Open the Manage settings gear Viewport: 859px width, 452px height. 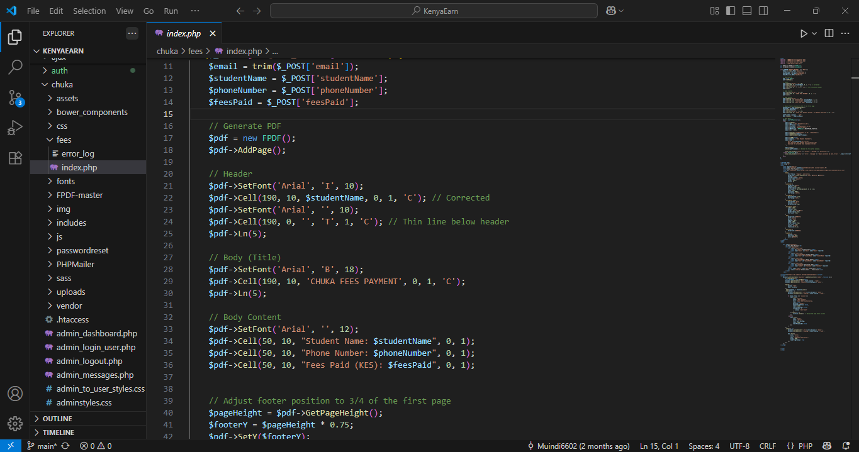tap(15, 423)
